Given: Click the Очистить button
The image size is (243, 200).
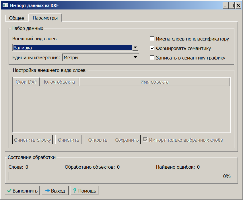Looking at the screenshot, I should click(69, 140).
